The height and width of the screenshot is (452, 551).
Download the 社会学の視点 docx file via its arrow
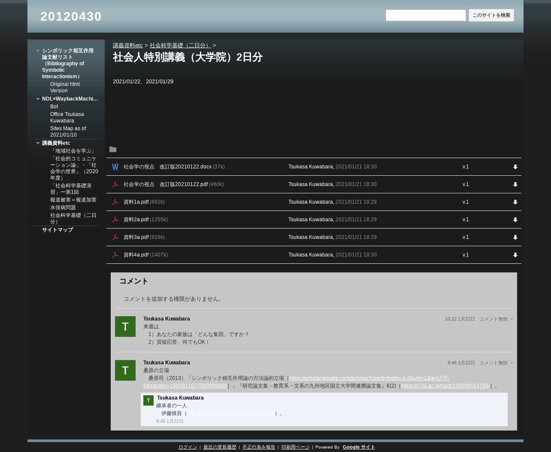[515, 167]
